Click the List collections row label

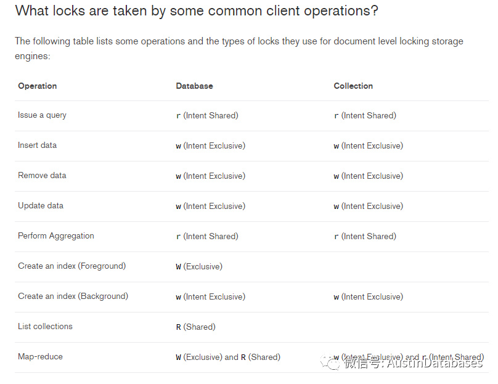45,327
